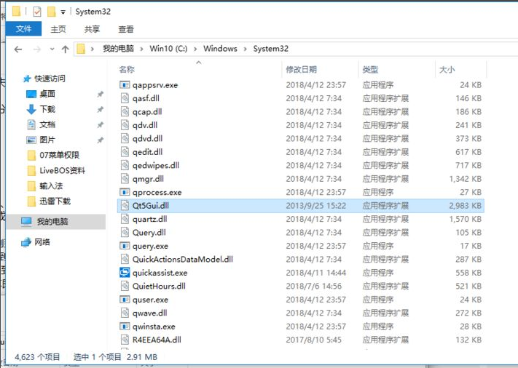
Task: Click the New Folder icon in title bar
Action: pos(51,12)
